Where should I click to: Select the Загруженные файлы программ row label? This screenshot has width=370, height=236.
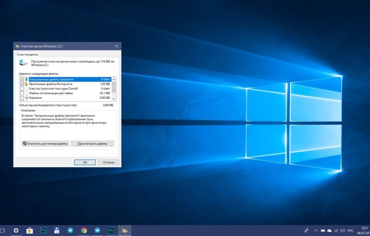[x=52, y=79]
